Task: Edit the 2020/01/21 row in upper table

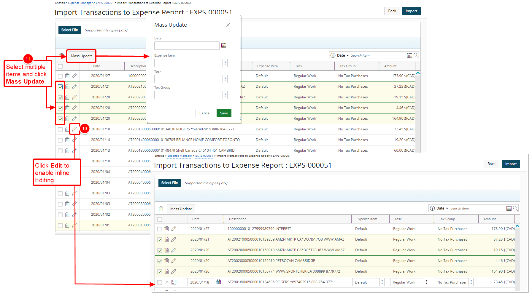Action: click(74, 87)
